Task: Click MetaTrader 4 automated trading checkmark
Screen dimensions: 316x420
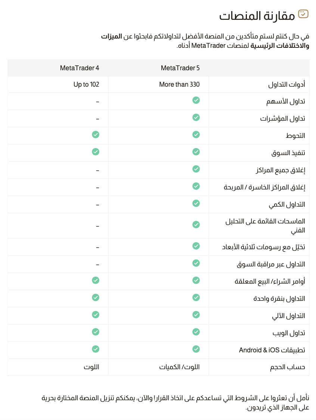Action: pos(96,315)
